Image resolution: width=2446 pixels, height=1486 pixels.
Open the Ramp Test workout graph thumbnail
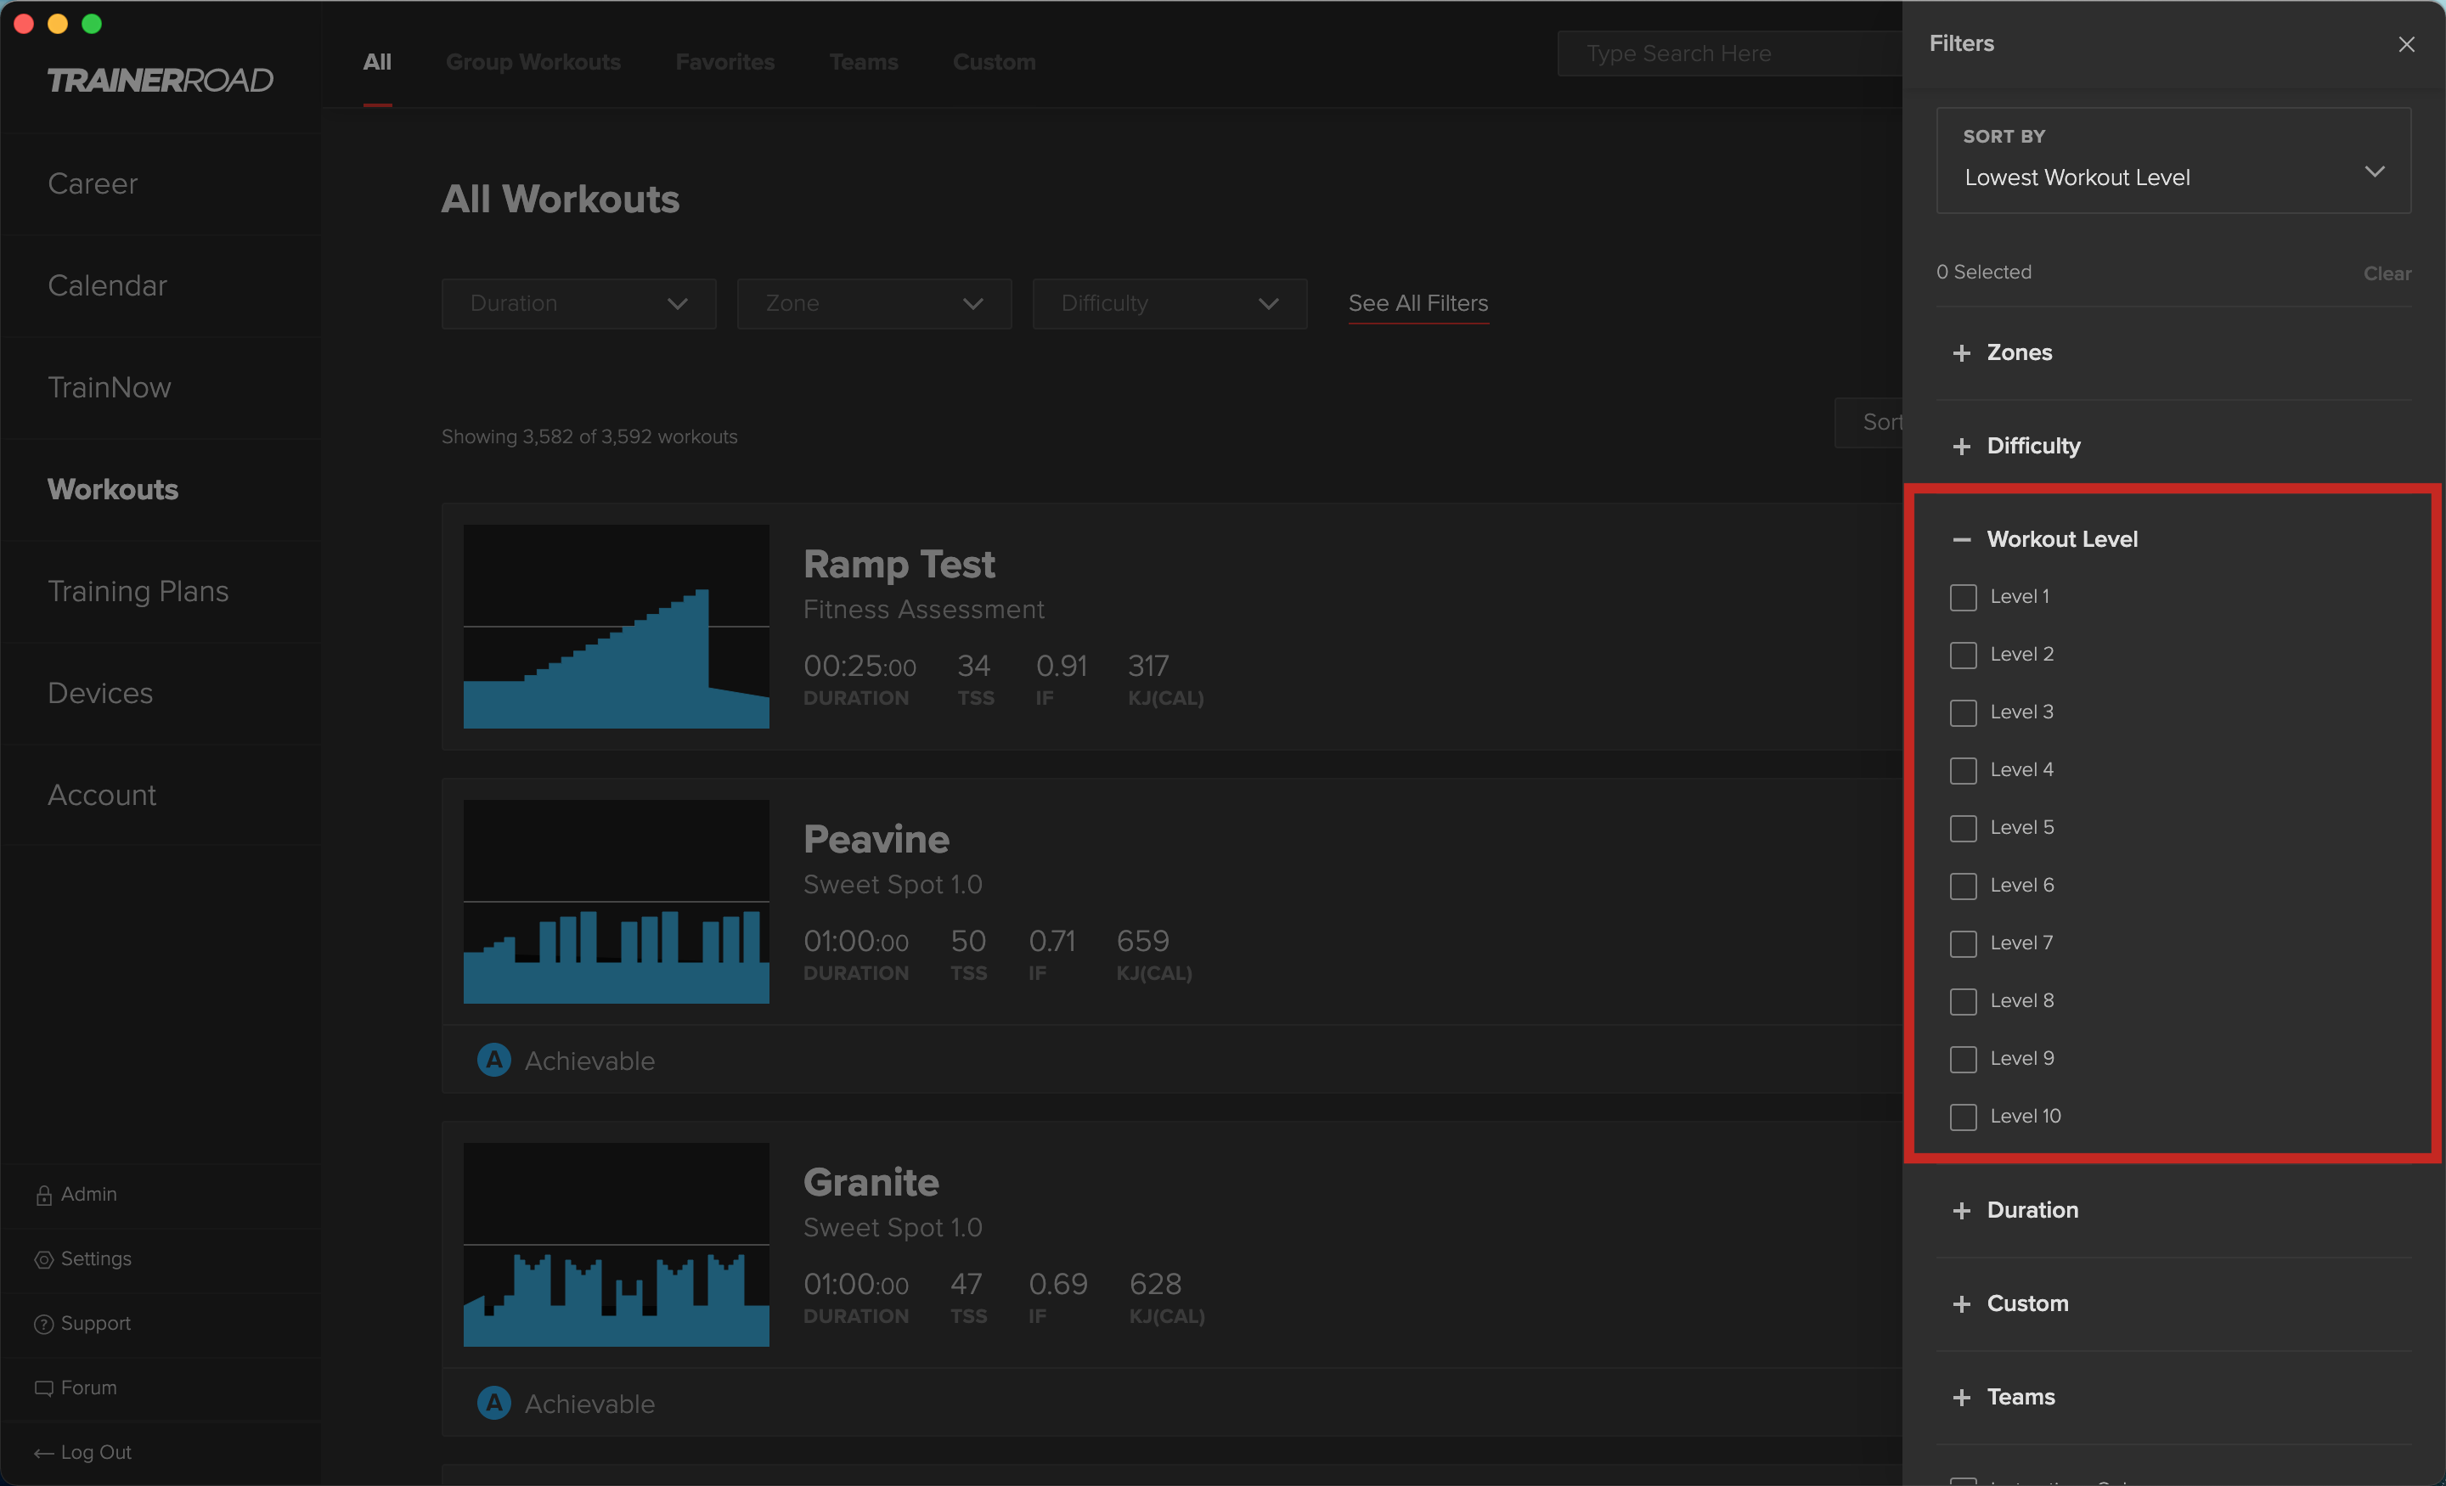[616, 627]
